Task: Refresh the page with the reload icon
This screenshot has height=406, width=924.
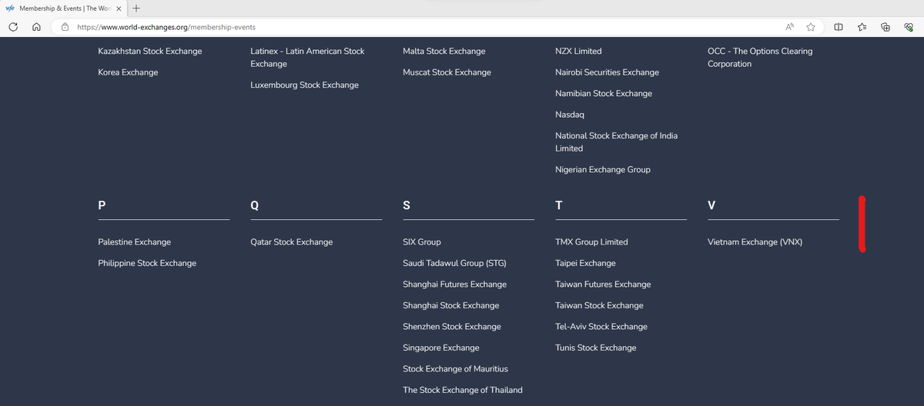Action: tap(14, 27)
